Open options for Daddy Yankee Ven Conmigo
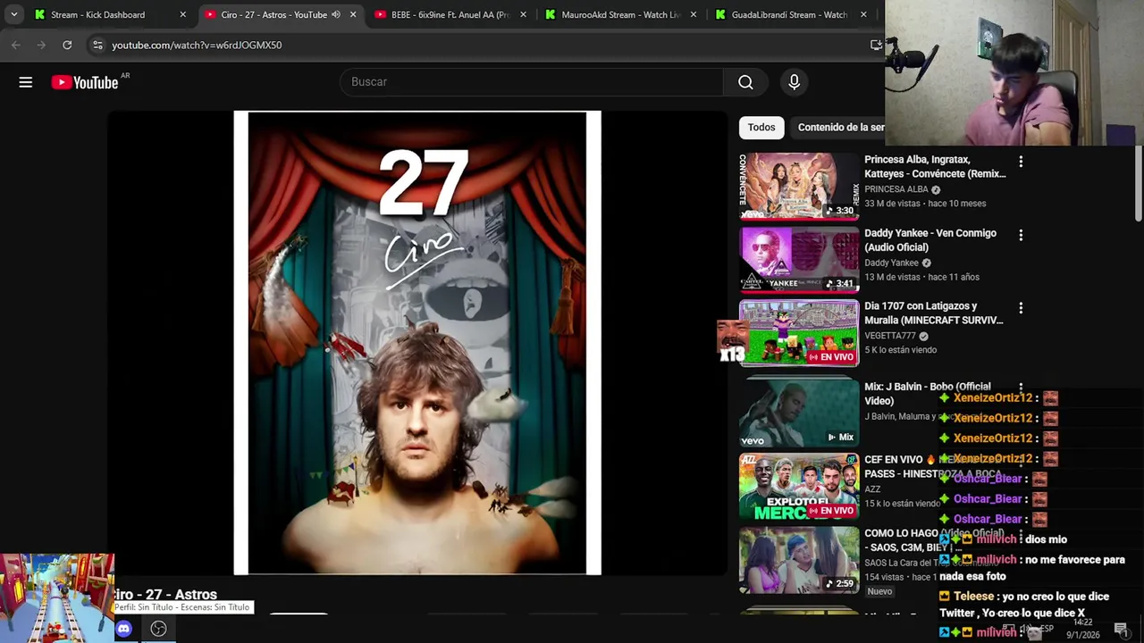 point(1021,235)
